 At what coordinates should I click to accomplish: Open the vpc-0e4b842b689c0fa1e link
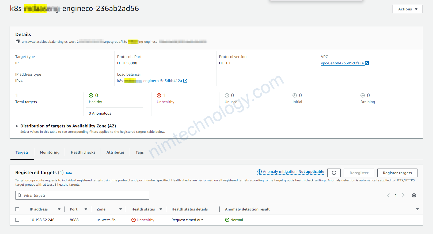click(342, 63)
